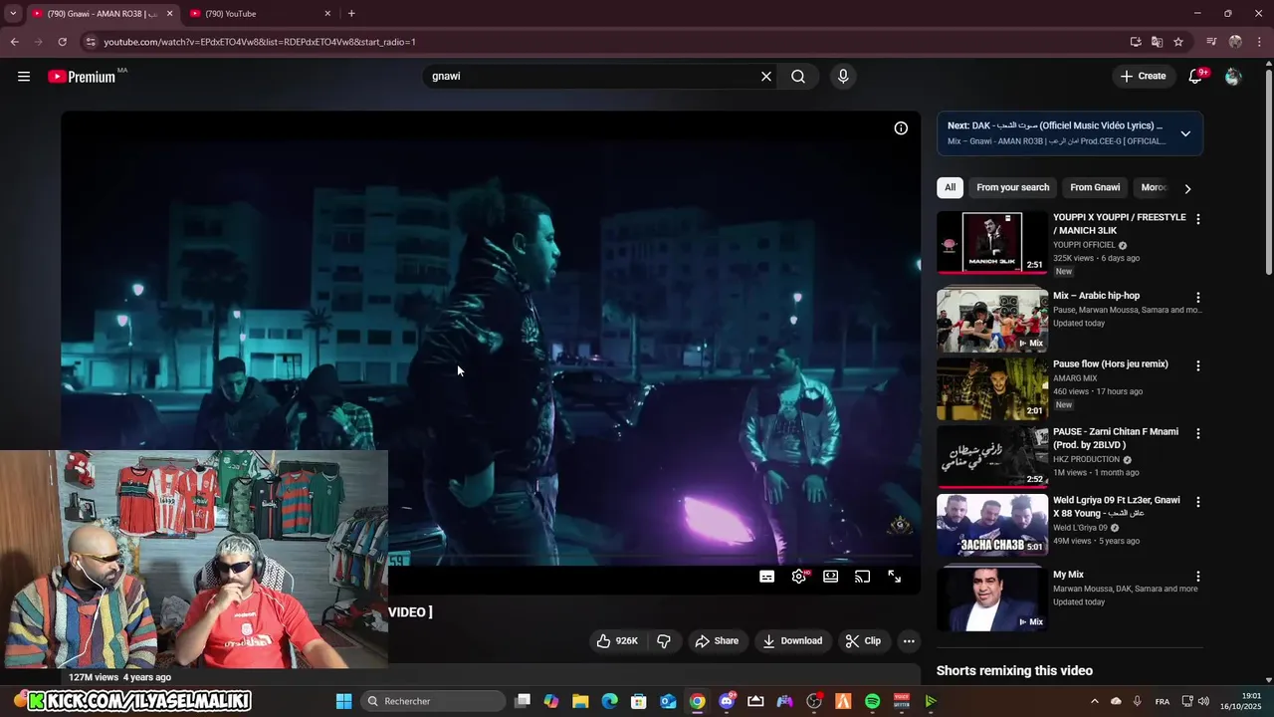Open player settings gear
The height and width of the screenshot is (717, 1274).
(799, 577)
